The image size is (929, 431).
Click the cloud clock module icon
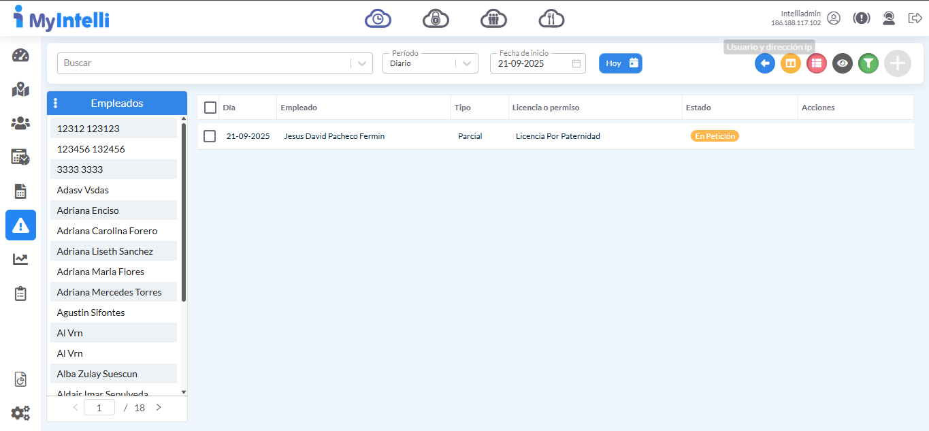pyautogui.click(x=378, y=18)
